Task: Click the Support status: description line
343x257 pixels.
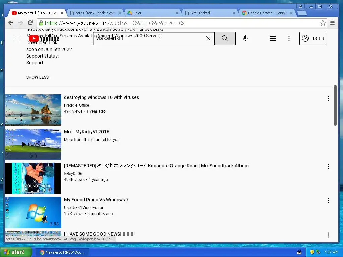Action: [x=43, y=56]
